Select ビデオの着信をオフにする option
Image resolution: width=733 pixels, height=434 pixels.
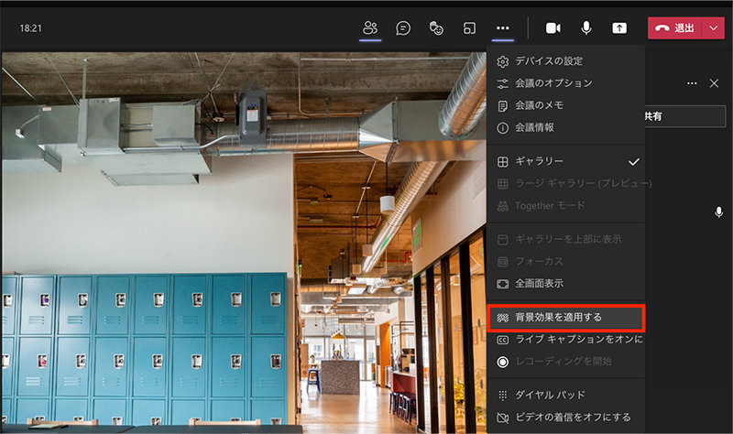click(565, 417)
